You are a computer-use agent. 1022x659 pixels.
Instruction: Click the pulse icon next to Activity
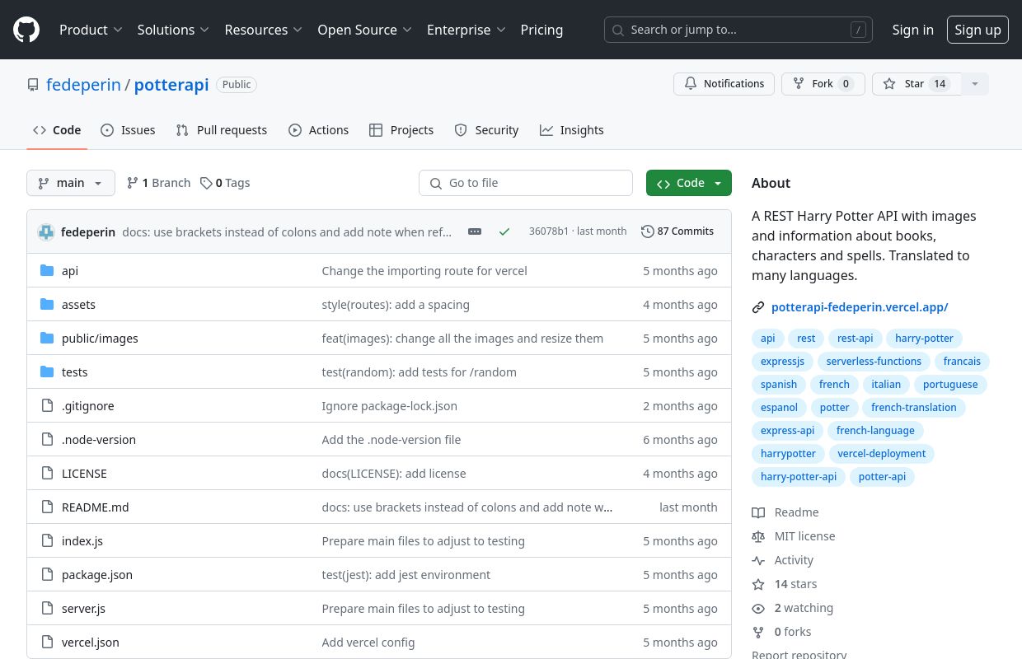[x=758, y=560]
